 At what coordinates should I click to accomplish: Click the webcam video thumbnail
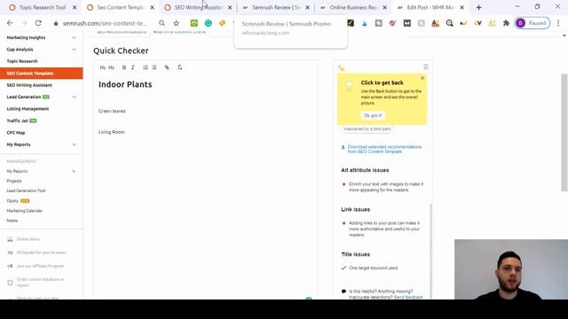tap(511, 269)
